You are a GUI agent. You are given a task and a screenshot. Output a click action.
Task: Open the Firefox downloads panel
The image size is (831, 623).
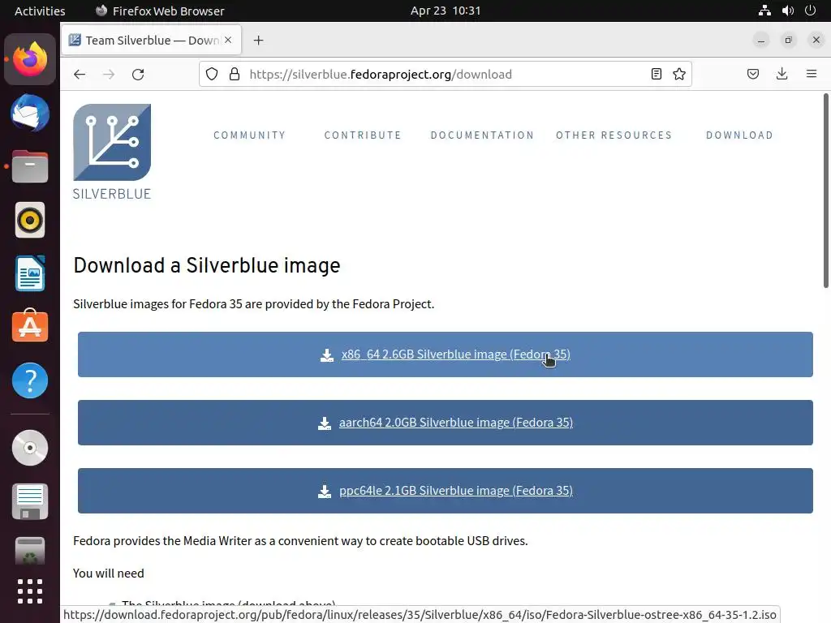781,74
